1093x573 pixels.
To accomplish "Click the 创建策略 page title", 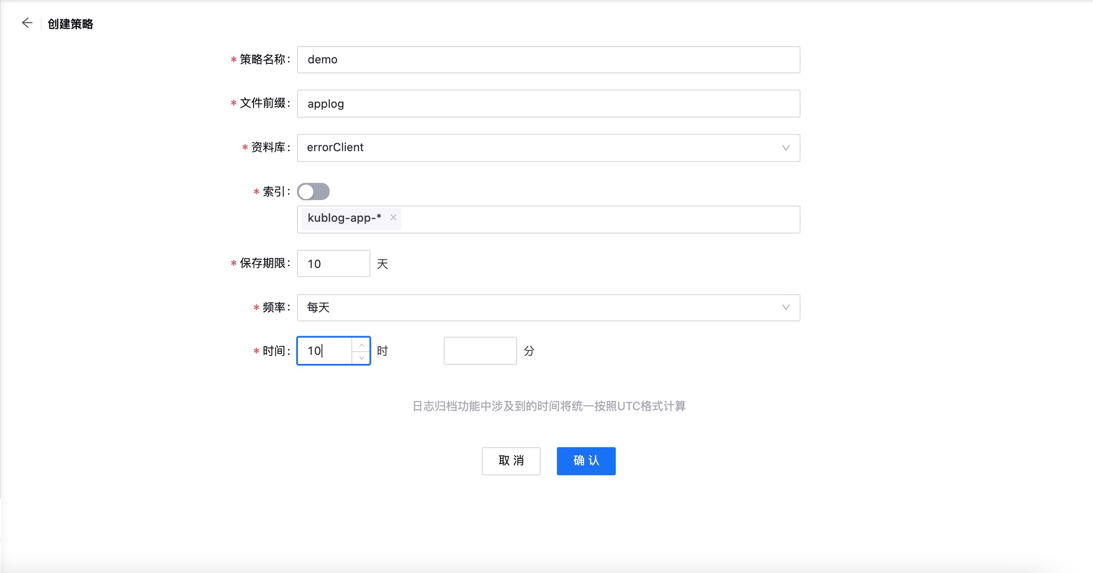I will [x=70, y=24].
